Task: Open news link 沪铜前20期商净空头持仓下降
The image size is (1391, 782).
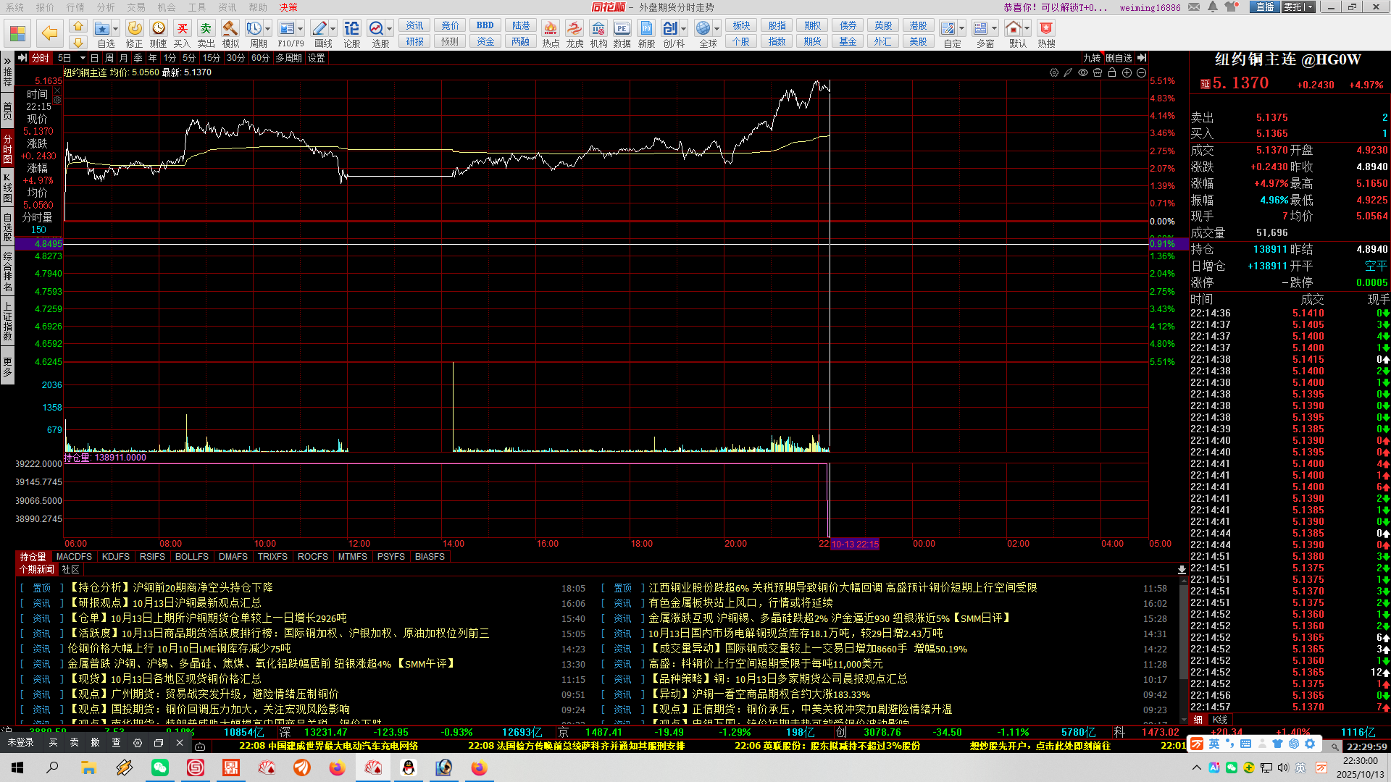Action: point(203,588)
